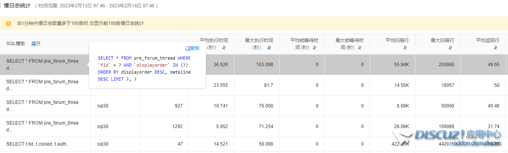
Task: Click the count value 927
Action: click(x=179, y=106)
